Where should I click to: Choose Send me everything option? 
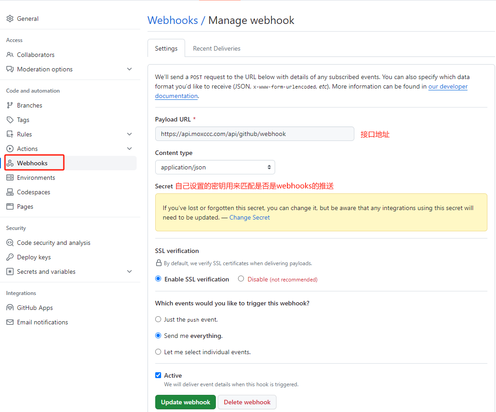pyautogui.click(x=158, y=336)
